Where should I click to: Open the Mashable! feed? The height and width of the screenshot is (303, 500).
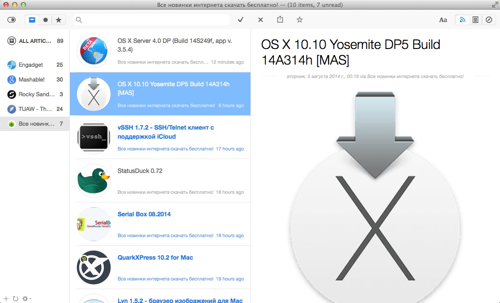(x=35, y=79)
